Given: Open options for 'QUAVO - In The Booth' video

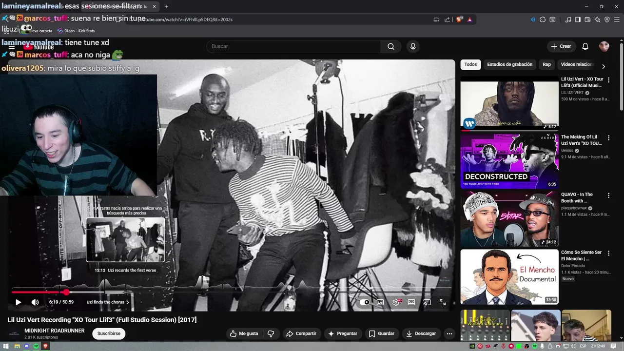Looking at the screenshot, I should tap(608, 195).
